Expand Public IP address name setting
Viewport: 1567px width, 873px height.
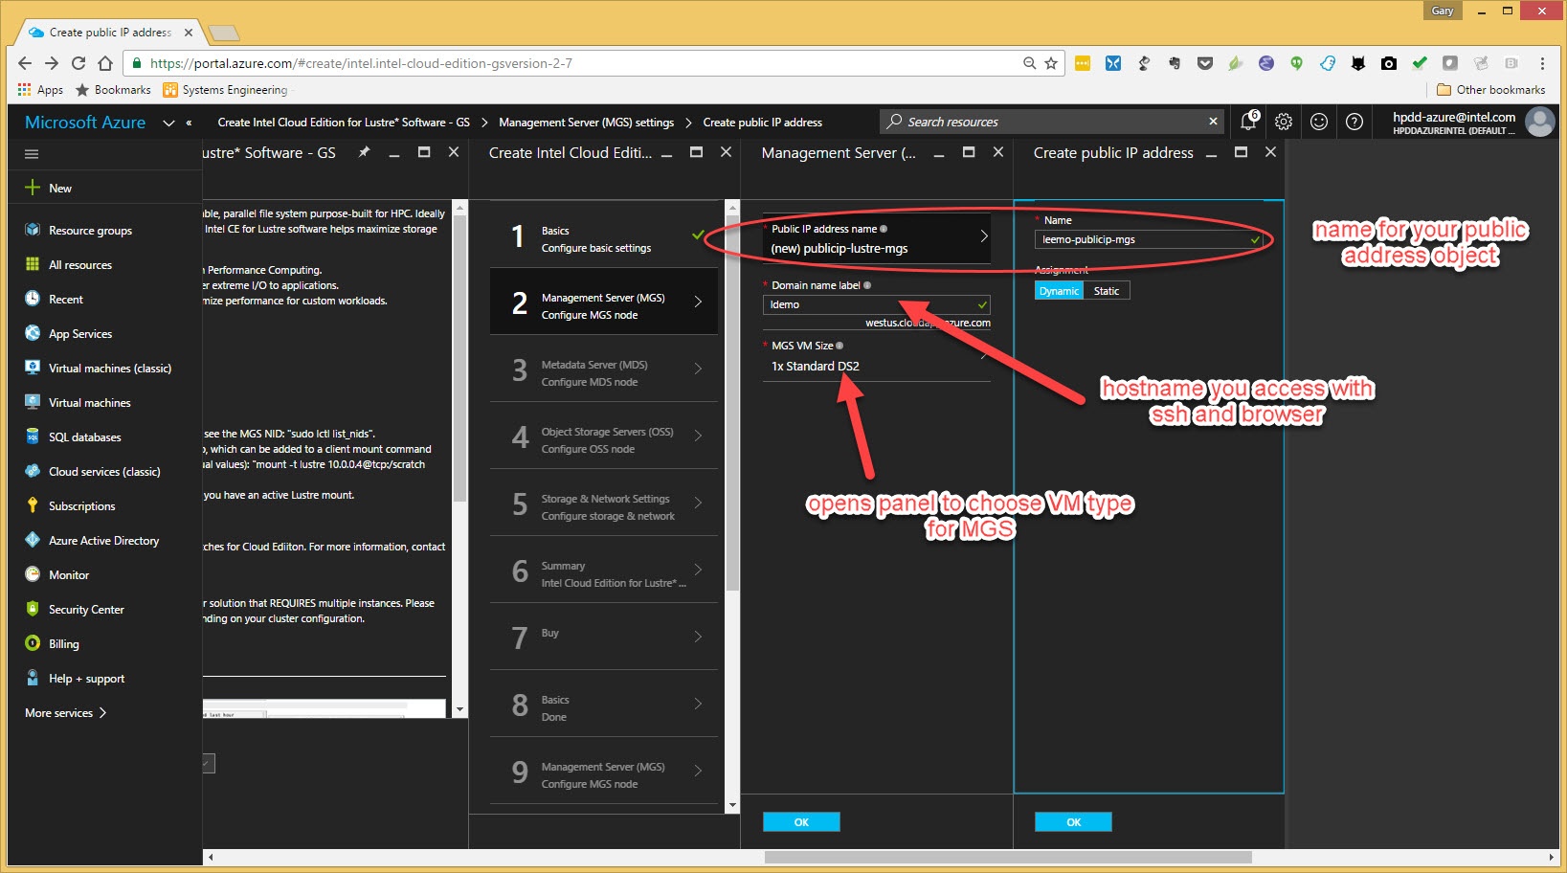click(877, 238)
